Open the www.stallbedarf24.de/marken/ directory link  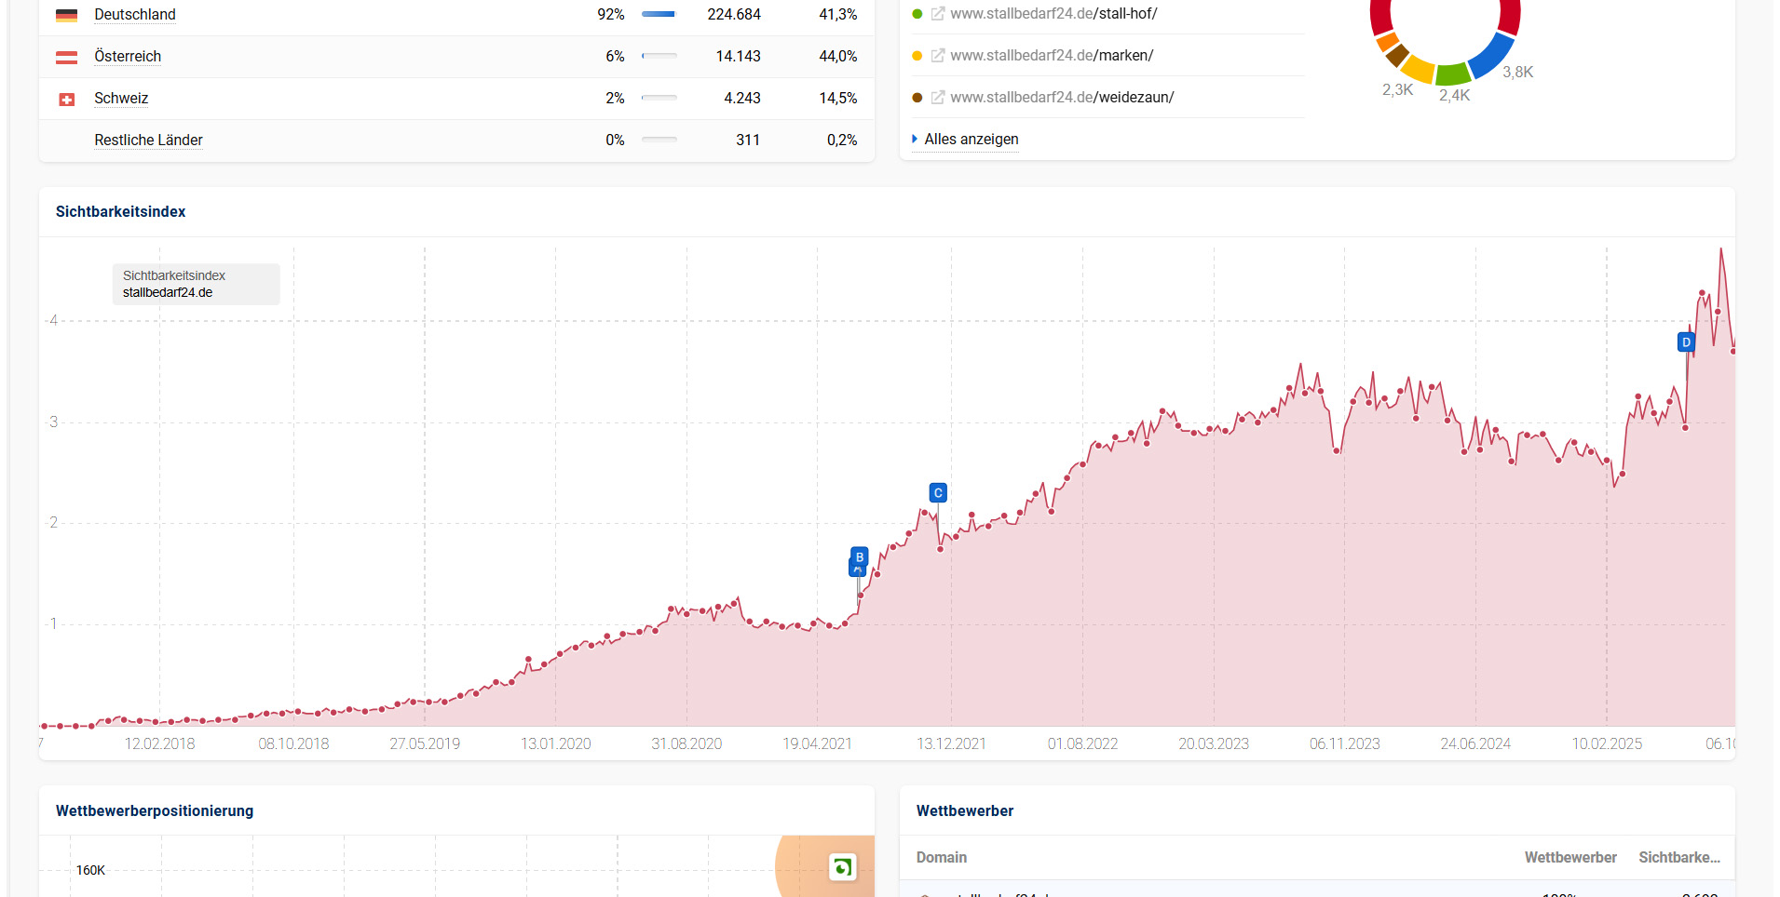[1052, 56]
